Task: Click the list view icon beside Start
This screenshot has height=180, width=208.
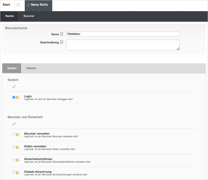Action: pos(18,5)
